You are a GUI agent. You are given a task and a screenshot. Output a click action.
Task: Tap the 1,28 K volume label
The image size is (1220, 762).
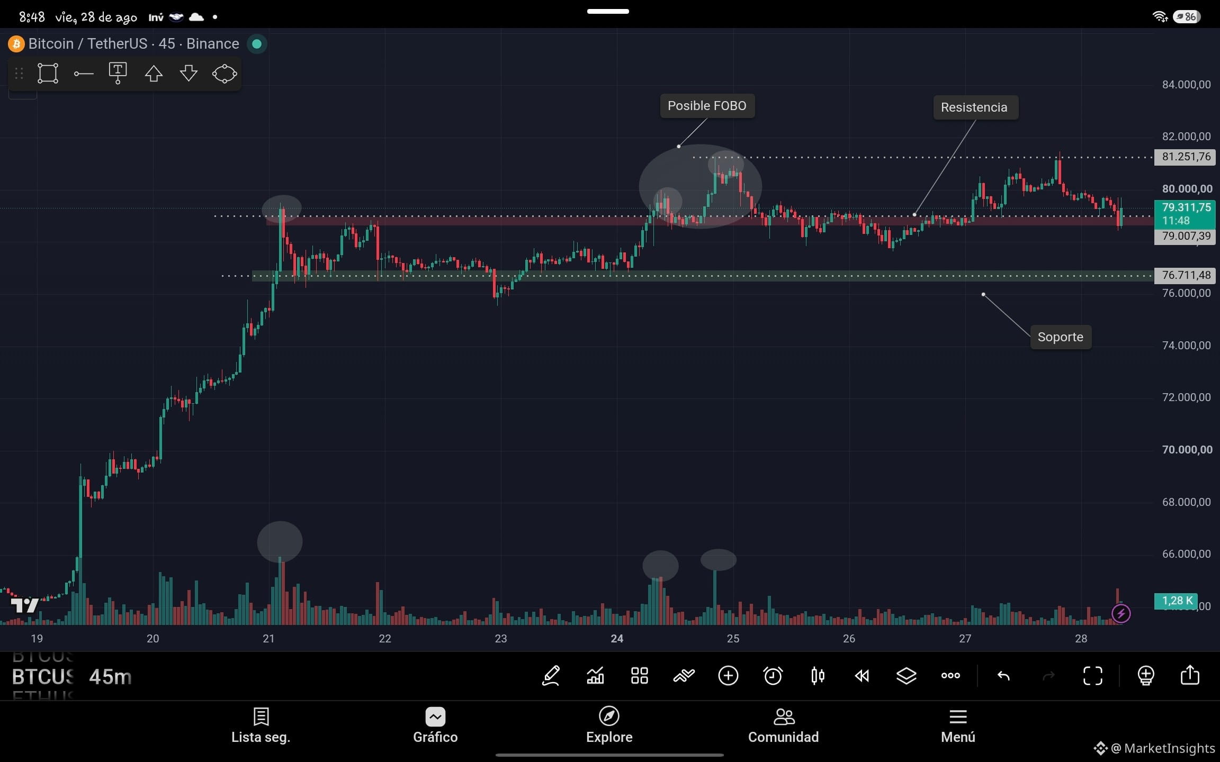click(x=1176, y=601)
